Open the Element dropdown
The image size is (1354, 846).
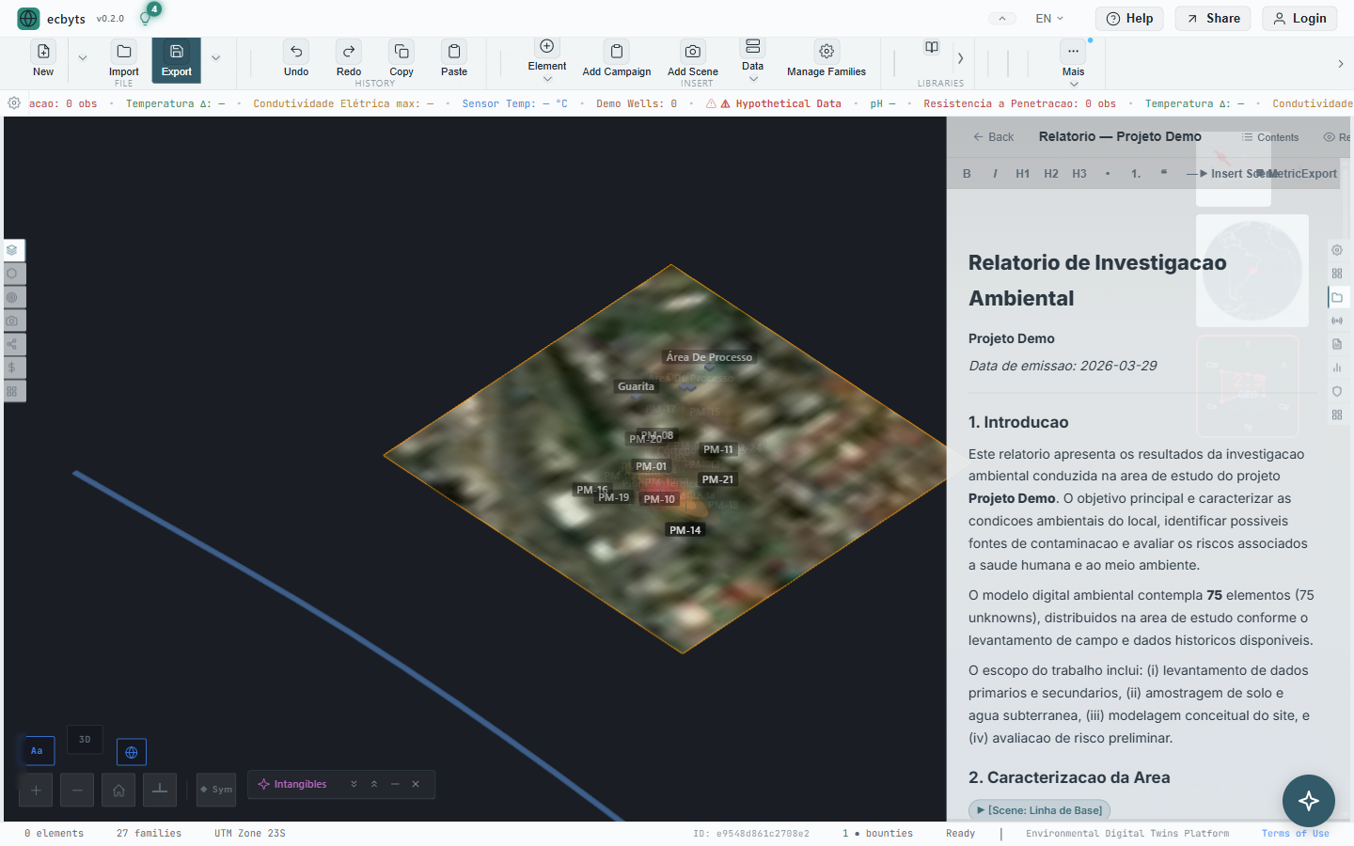[547, 59]
